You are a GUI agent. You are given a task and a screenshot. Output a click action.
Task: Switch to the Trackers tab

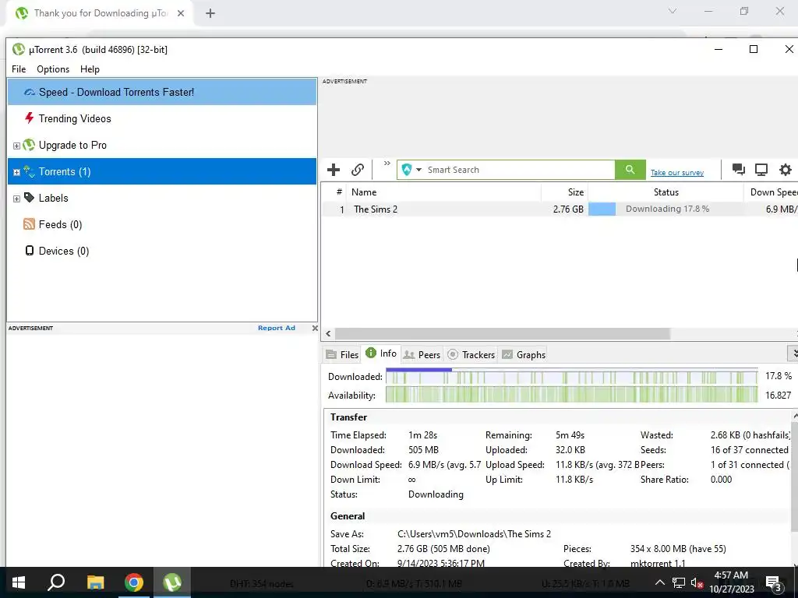(x=471, y=354)
